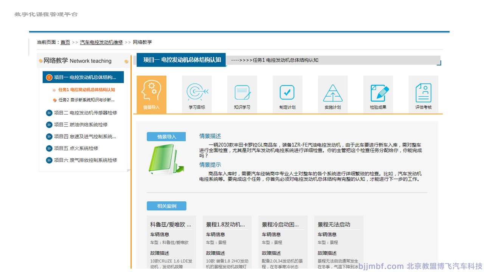
Task: Open the 景程无法启动 case card
Action: [x=338, y=242]
